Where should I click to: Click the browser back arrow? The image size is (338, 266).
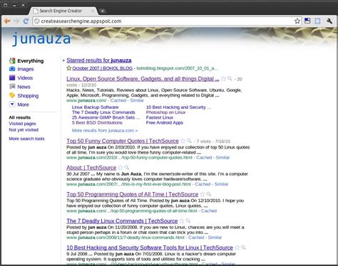(7, 21)
